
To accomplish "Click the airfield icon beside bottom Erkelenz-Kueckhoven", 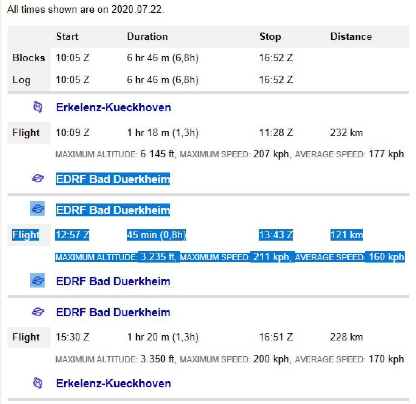I will tap(38, 383).
